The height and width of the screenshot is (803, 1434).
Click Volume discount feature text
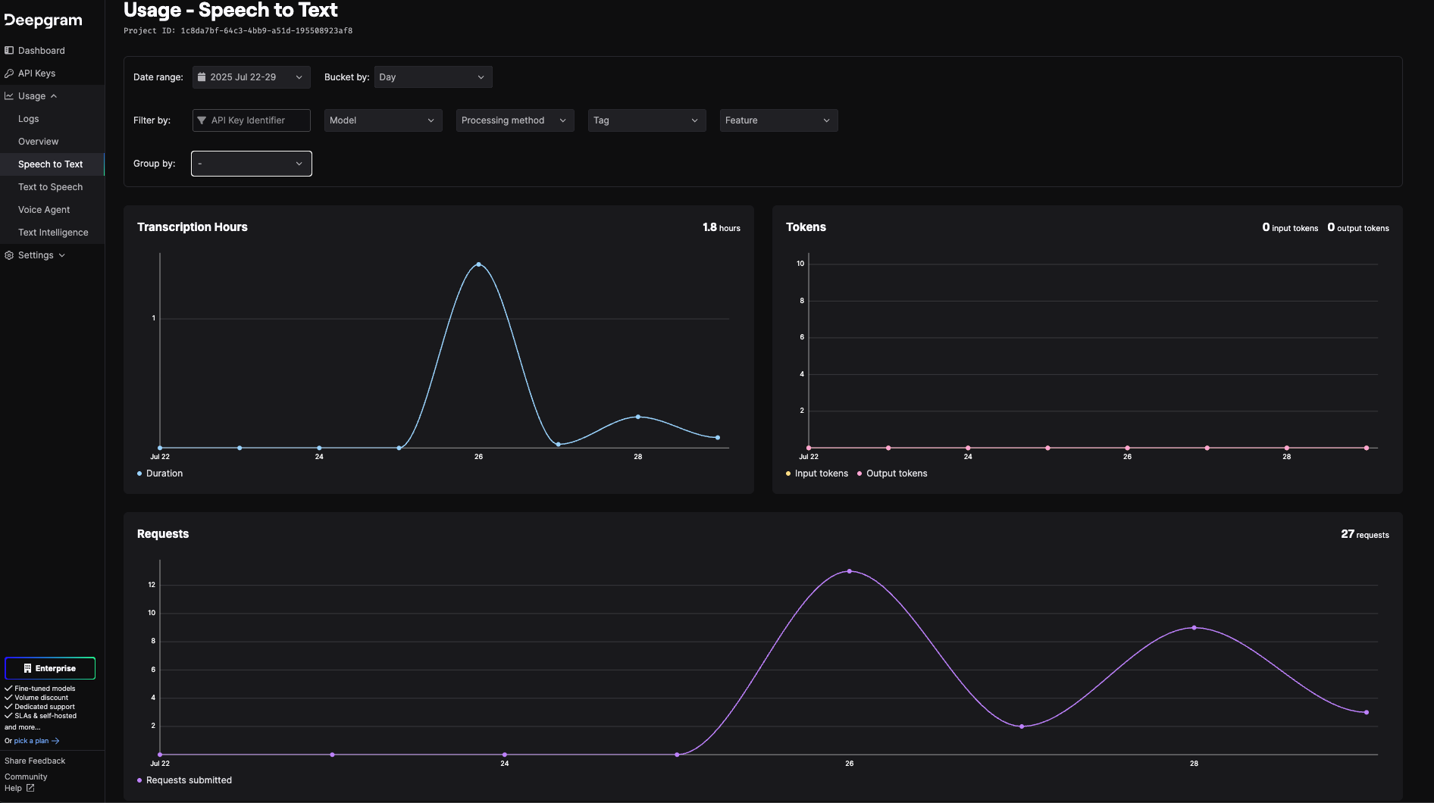(x=41, y=698)
